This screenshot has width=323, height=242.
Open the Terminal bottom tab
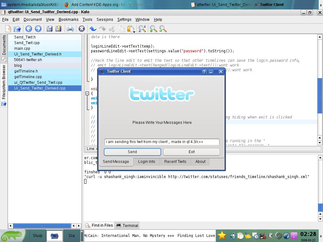(127, 225)
